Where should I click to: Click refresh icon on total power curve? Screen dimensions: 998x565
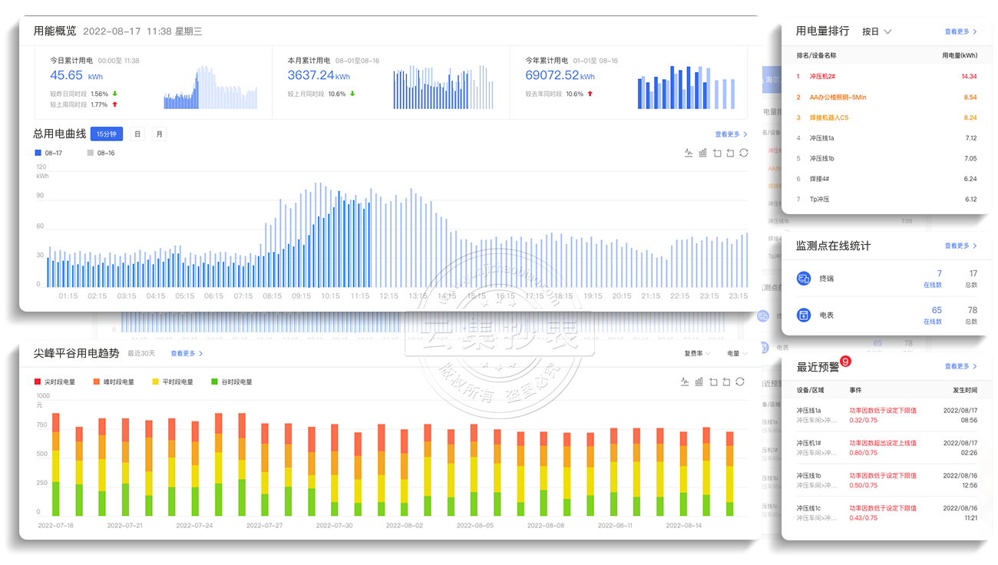744,153
